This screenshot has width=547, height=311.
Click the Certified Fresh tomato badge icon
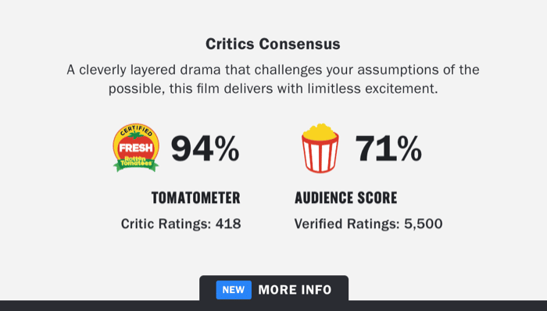136,148
